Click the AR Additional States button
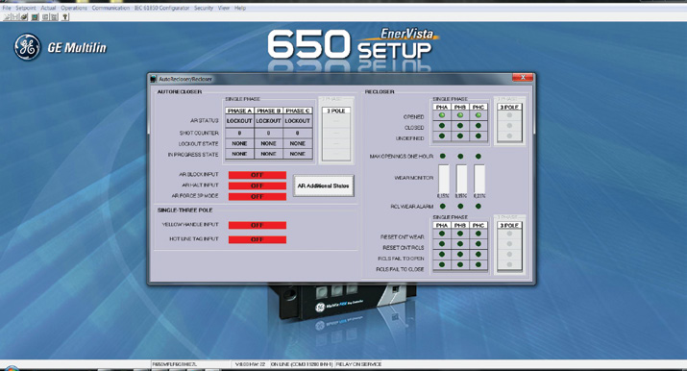 click(324, 185)
